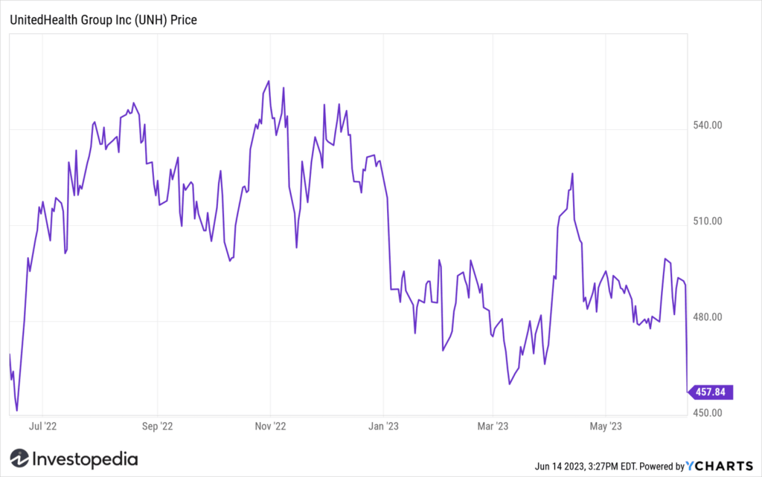Click the YCharts Y logo mark

pos(690,467)
